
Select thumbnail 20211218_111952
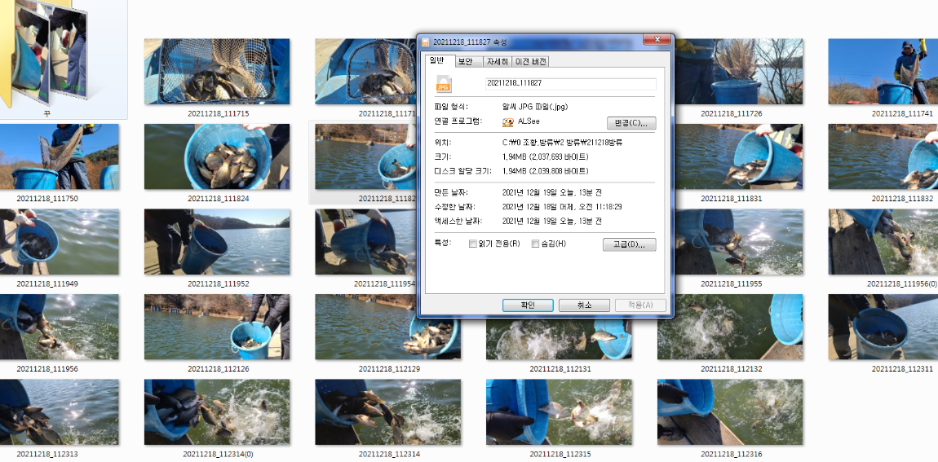217,242
